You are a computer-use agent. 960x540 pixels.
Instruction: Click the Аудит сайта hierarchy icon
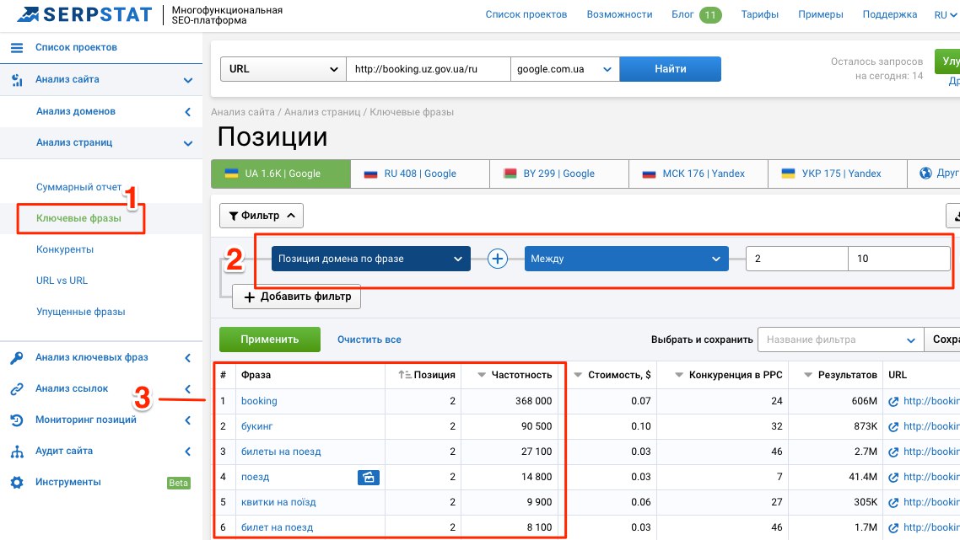17,452
